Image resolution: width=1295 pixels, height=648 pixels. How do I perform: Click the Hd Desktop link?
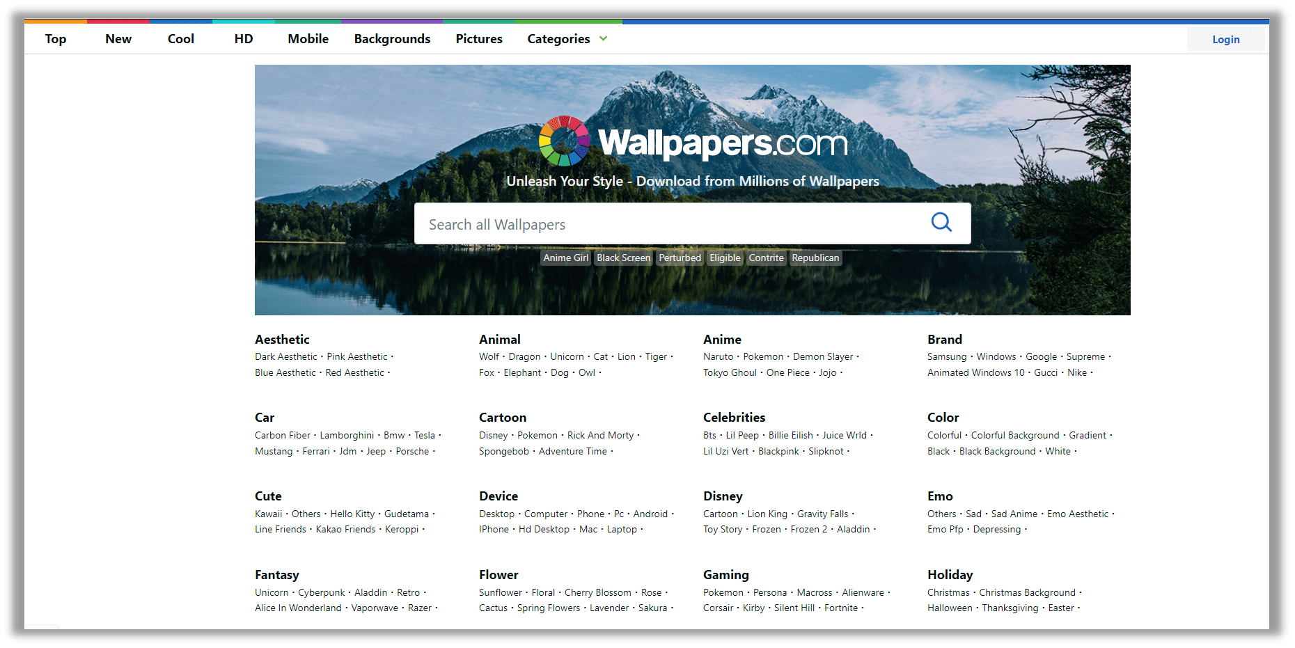pyautogui.click(x=544, y=530)
